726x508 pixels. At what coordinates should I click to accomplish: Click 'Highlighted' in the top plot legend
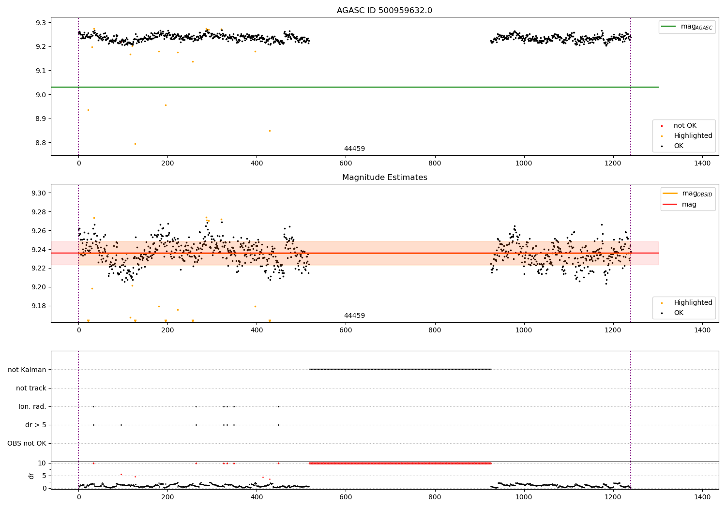[693, 136]
